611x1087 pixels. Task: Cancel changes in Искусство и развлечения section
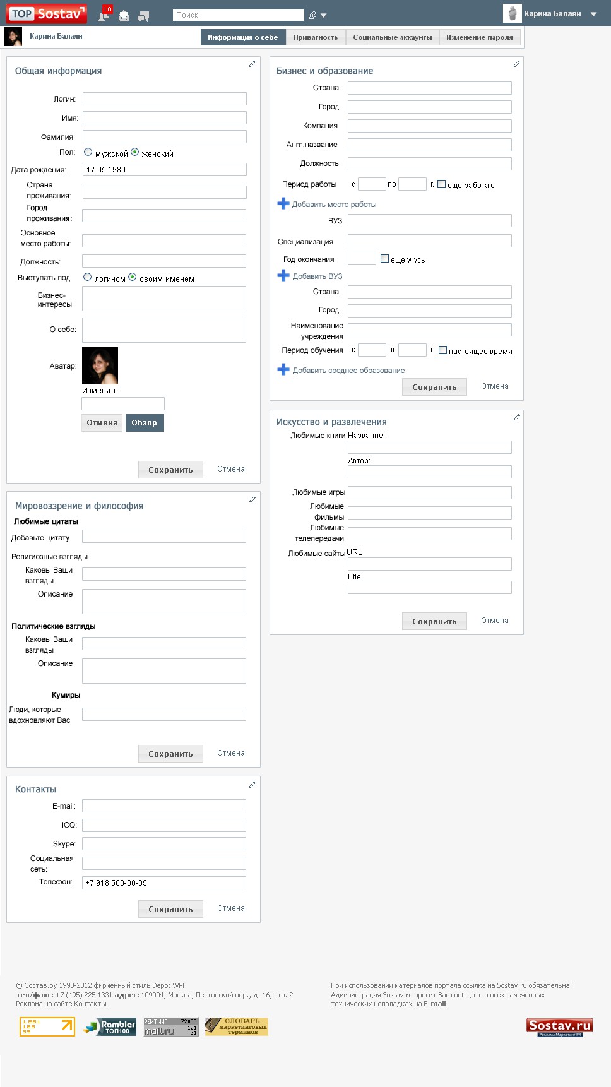click(495, 621)
